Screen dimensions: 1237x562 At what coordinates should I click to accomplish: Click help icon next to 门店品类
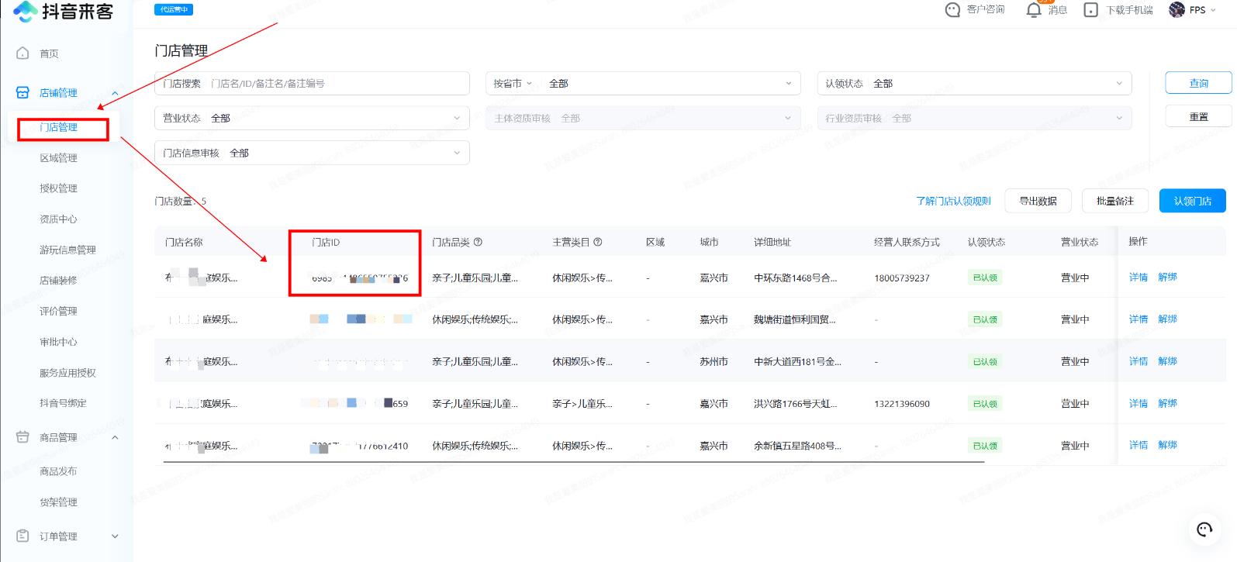point(478,242)
